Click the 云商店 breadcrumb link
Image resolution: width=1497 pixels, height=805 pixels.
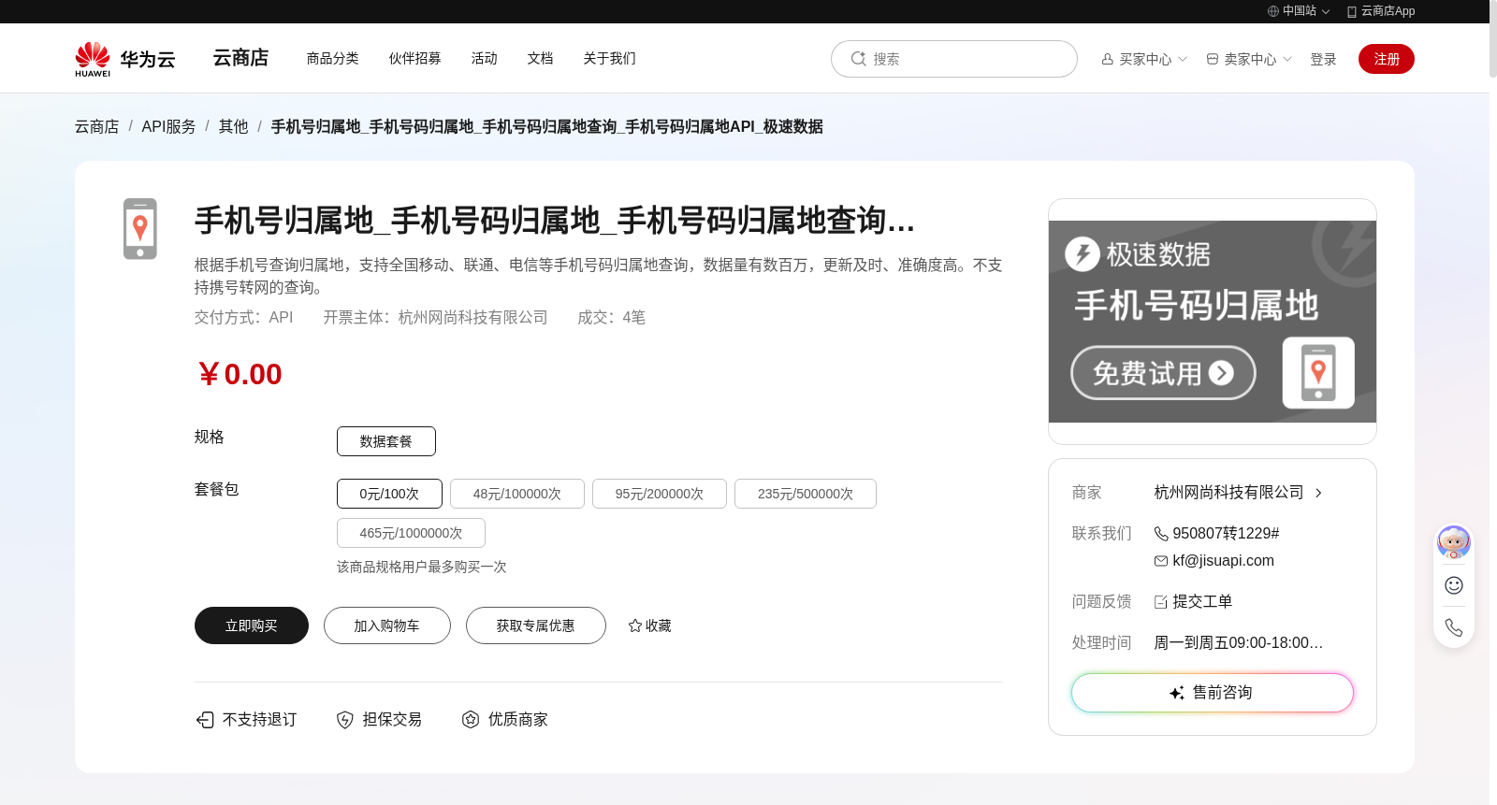tap(97, 126)
